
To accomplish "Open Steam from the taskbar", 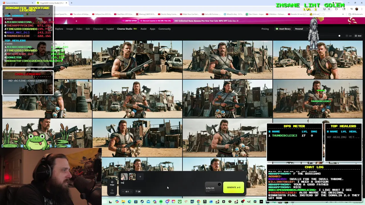I will pos(142,202).
